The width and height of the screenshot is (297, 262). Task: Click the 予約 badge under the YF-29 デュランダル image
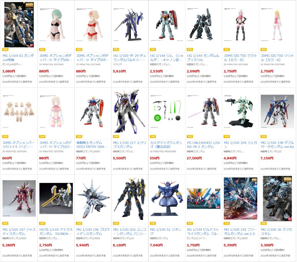(x=116, y=49)
